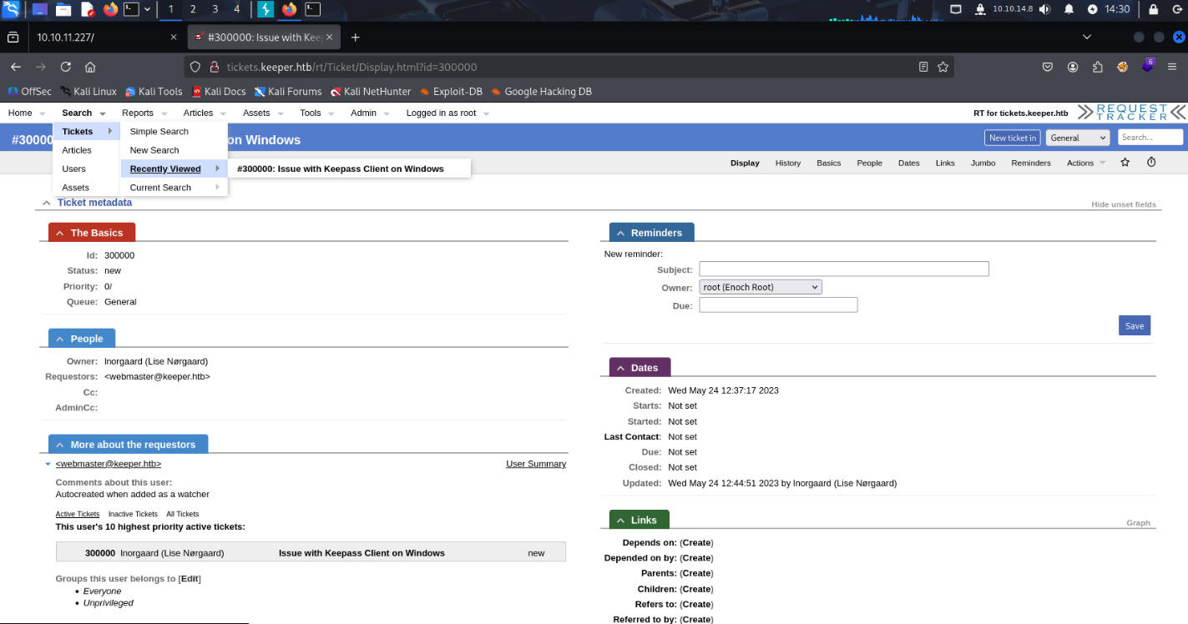Collapse the Dates panel
The height and width of the screenshot is (624, 1188).
coord(621,368)
